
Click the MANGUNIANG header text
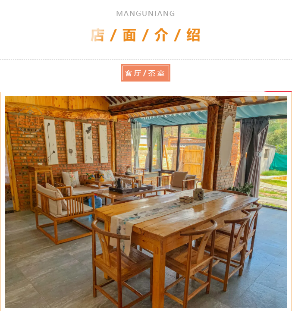click(x=146, y=13)
